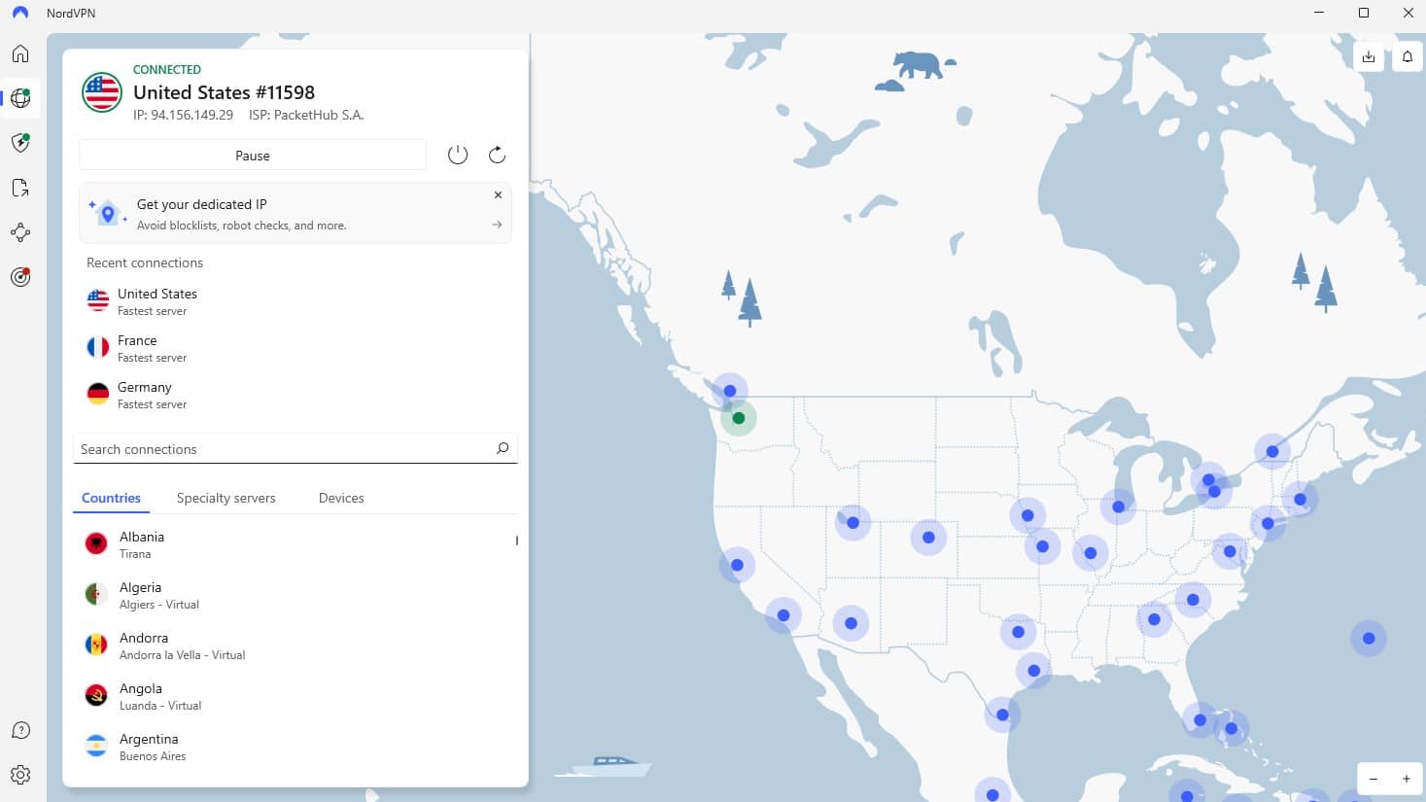
Task: Switch to the Specialty servers tab
Action: click(x=226, y=498)
